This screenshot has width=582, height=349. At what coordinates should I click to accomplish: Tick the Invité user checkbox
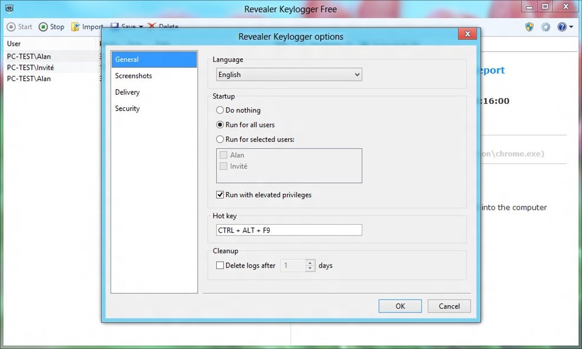pyautogui.click(x=224, y=166)
